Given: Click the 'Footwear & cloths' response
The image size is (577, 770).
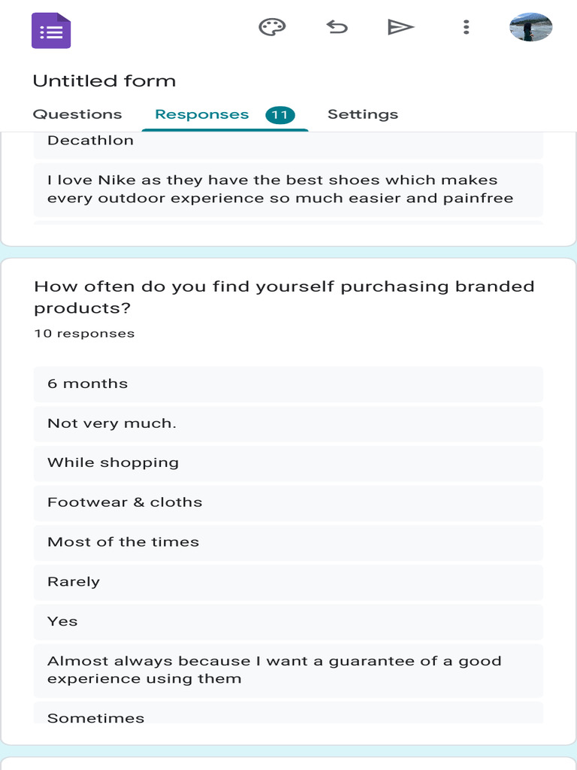Looking at the screenshot, I should coord(288,503).
